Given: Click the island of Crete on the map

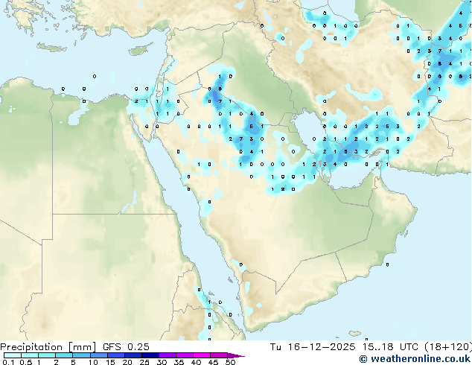Looking at the screenshot, I should coord(51,47).
